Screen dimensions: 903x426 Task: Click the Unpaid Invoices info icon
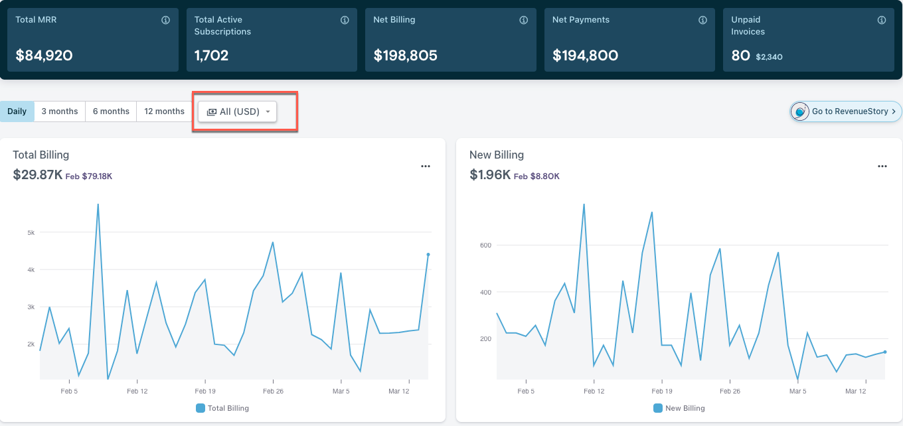tap(882, 21)
